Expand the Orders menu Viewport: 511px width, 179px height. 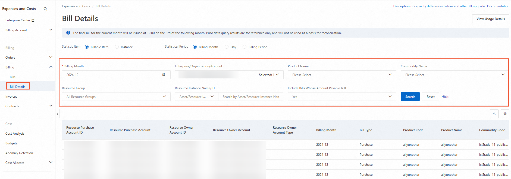[x=51, y=57]
